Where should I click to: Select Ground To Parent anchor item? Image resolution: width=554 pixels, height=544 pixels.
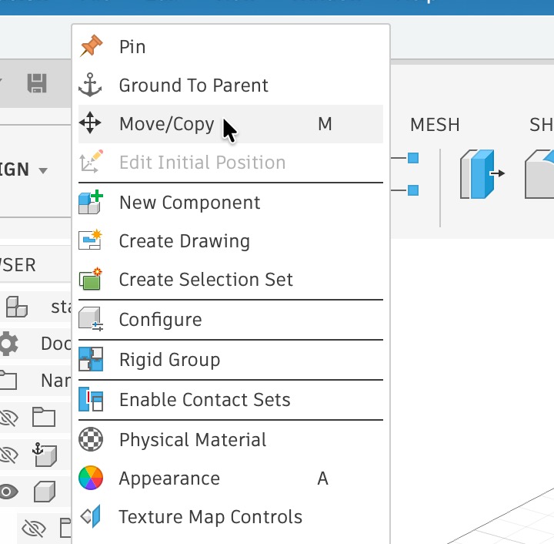(193, 86)
